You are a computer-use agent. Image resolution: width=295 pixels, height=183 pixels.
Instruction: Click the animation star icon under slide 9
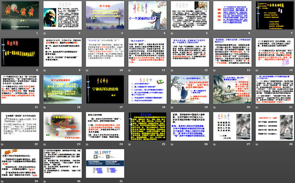coord(45,70)
